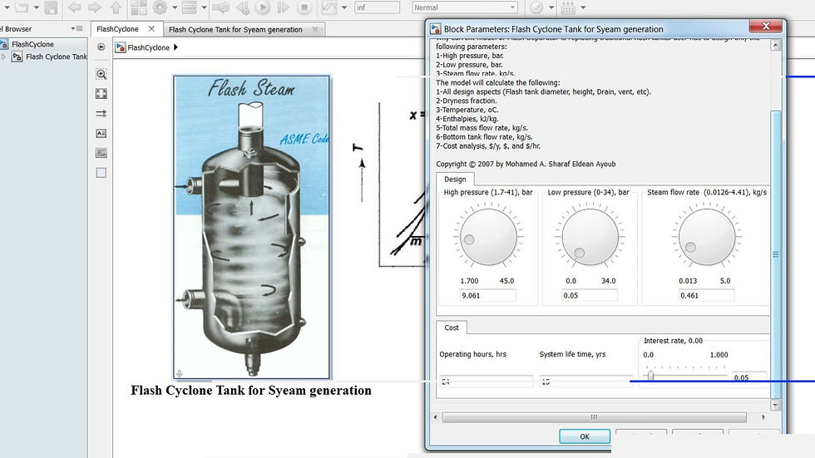The height and width of the screenshot is (458, 815).
Task: Open dropdown next to Model Advisor icon
Action: [x=551, y=7]
